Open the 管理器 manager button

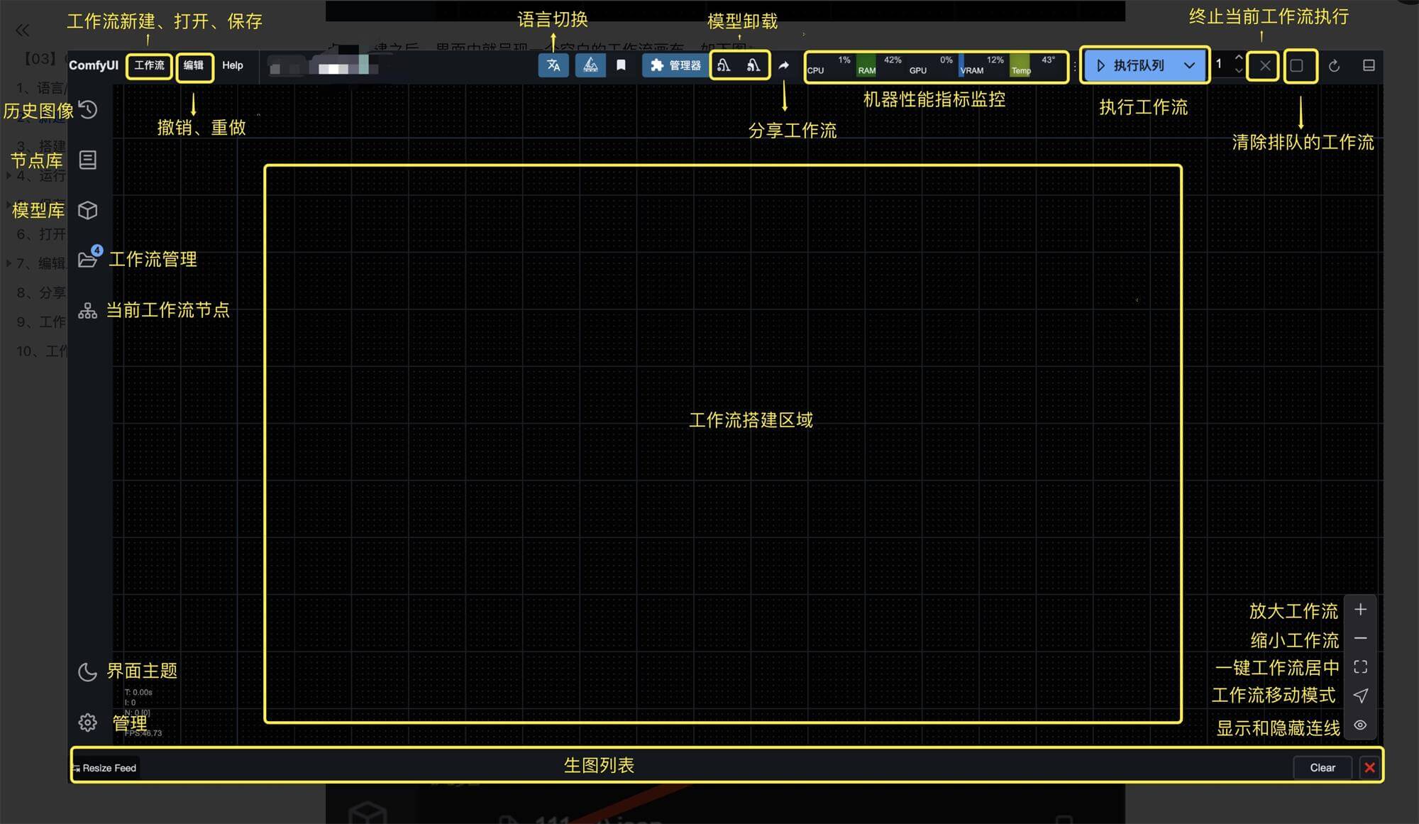tap(675, 65)
